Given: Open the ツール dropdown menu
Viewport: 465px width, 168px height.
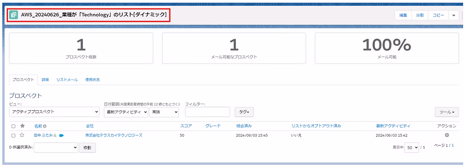Looking at the screenshot, I should point(447,112).
